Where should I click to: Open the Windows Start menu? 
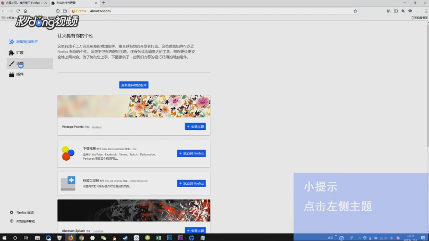4,238
